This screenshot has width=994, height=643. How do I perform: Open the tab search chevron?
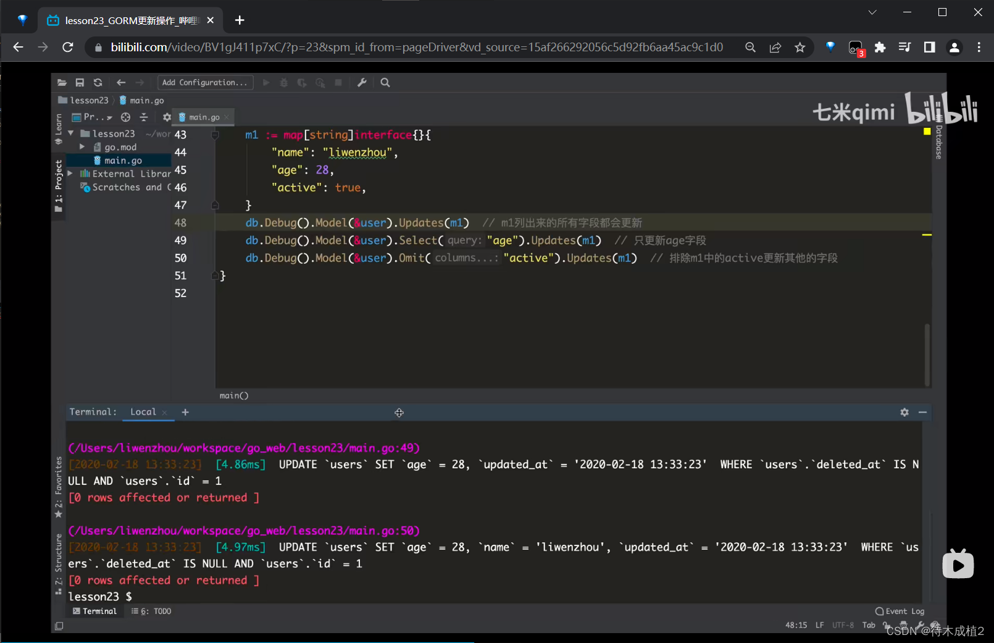pyautogui.click(x=872, y=12)
